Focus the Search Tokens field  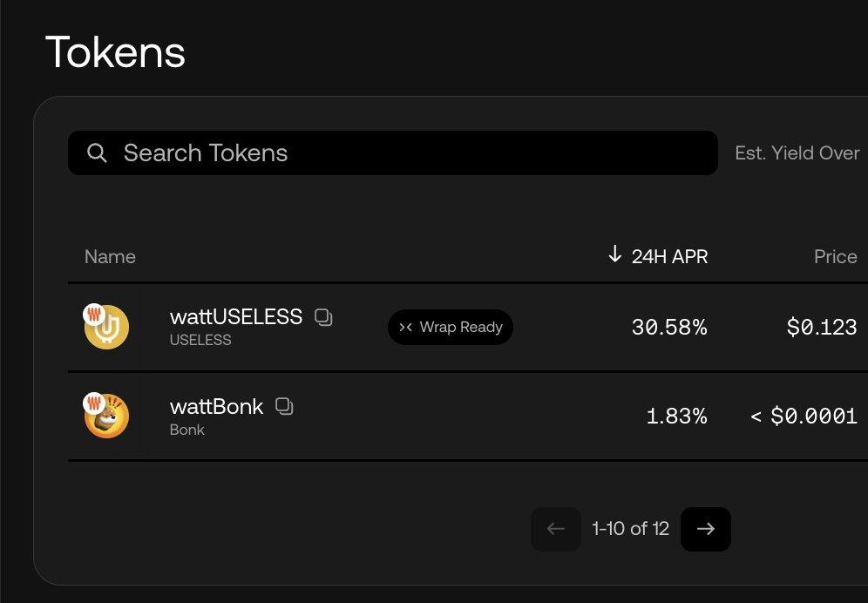click(392, 153)
